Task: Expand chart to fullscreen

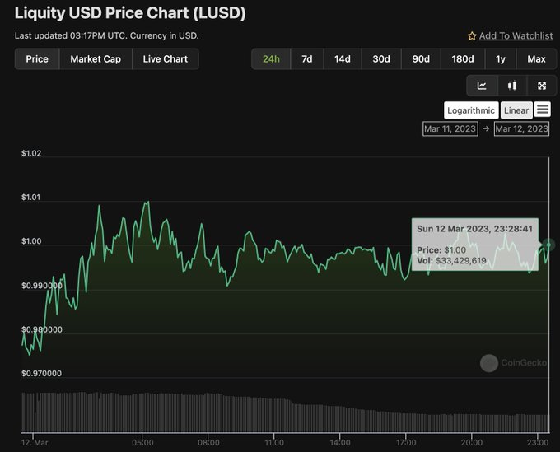Action: coord(541,86)
